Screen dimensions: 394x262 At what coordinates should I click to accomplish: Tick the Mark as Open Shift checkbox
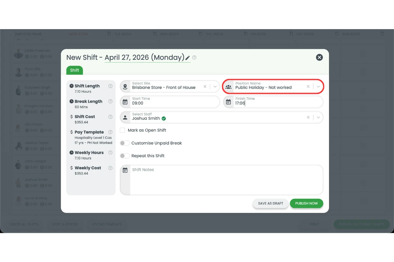[122, 130]
